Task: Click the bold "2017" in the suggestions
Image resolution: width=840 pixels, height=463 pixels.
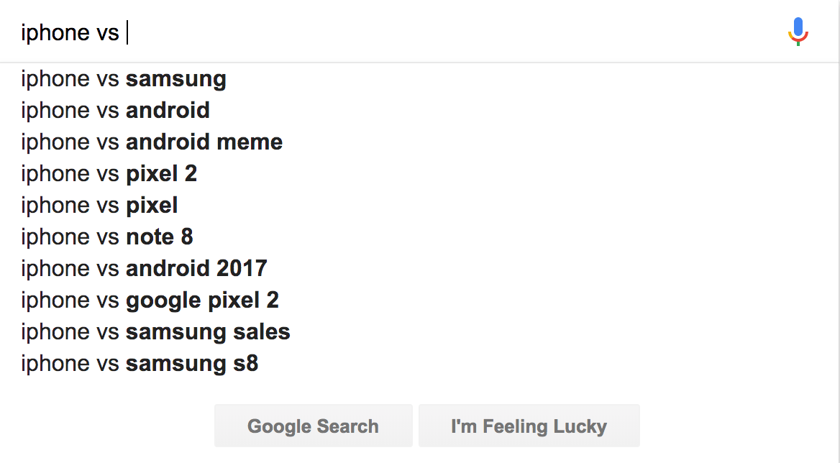Action: coord(240,268)
